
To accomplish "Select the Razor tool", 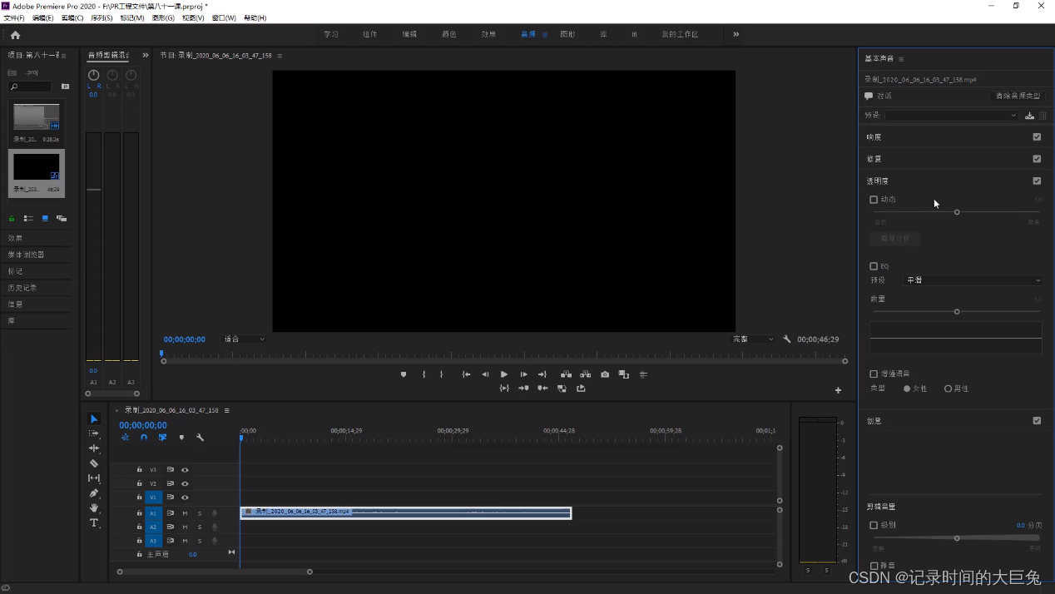I will pyautogui.click(x=94, y=463).
